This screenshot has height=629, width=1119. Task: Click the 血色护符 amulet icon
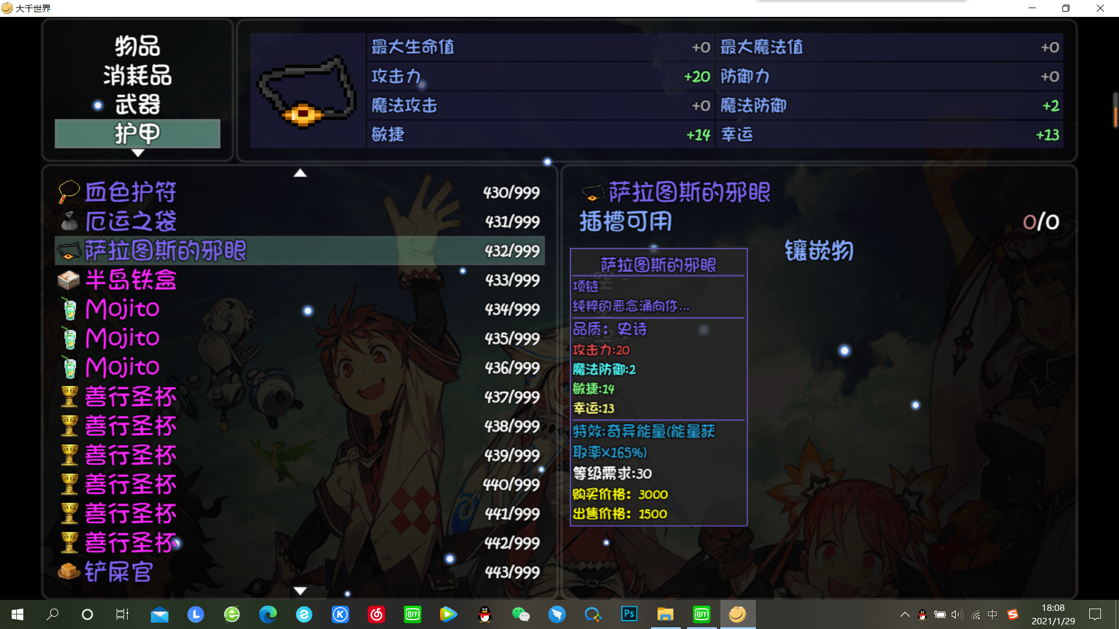69,192
